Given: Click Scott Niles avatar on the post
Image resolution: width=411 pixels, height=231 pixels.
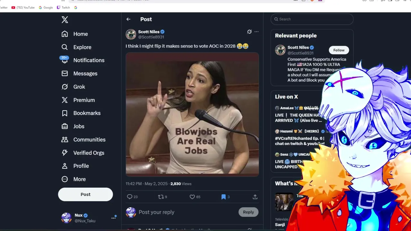Looking at the screenshot, I should [131, 34].
